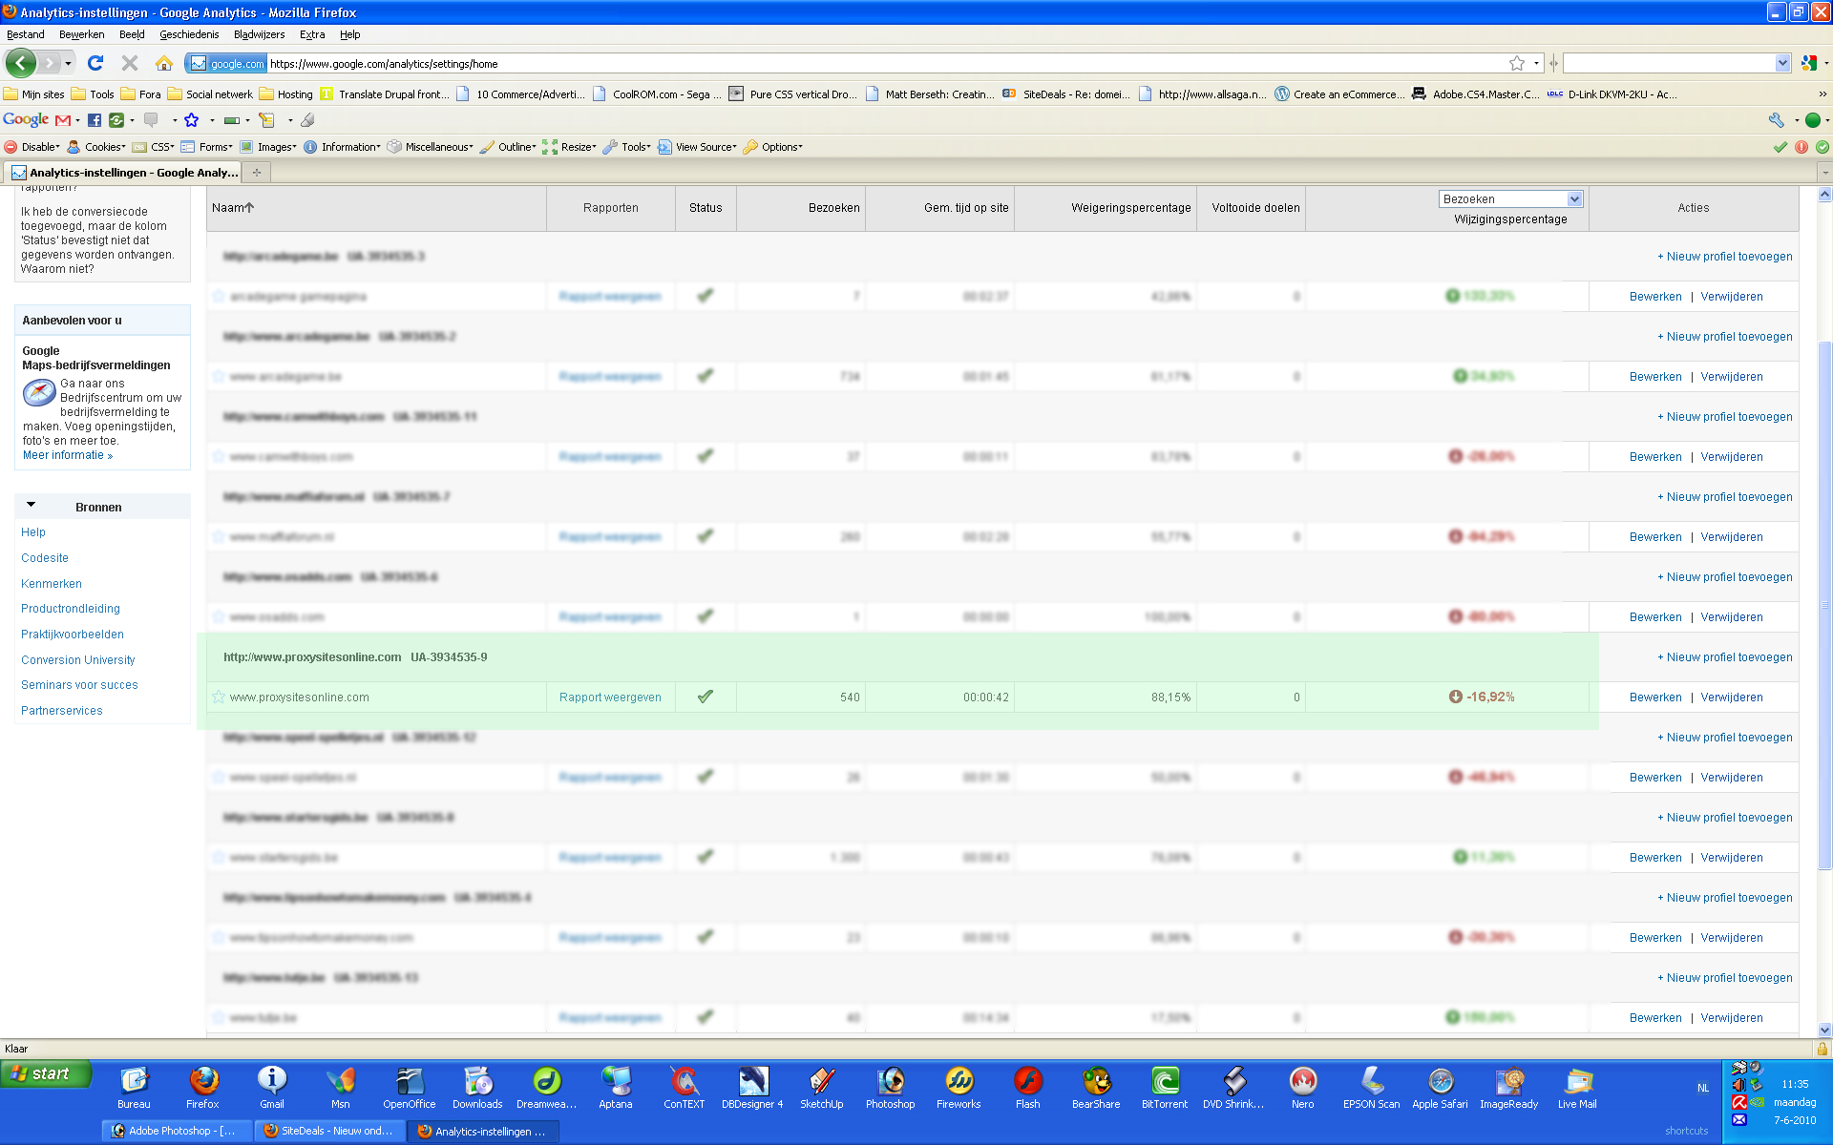Click the red error indicator in Web Developer toolbar
This screenshot has height=1145, width=1833.
click(x=1801, y=147)
